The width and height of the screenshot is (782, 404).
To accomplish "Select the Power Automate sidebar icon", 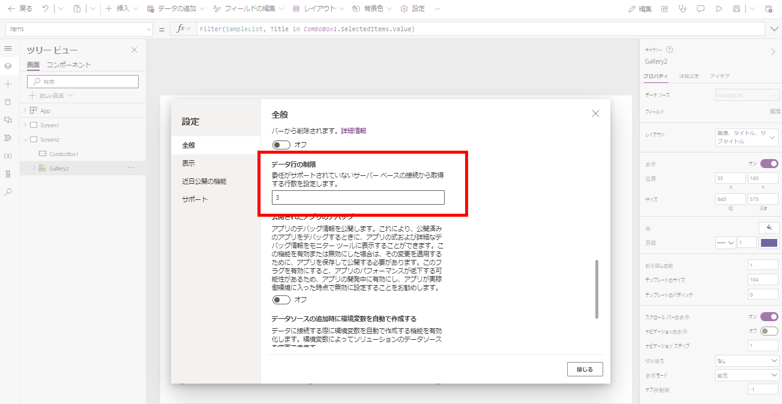I will tap(8, 137).
